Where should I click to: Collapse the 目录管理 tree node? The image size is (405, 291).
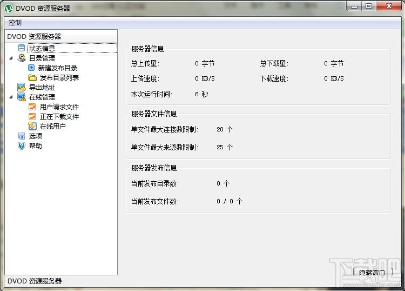(x=11, y=58)
